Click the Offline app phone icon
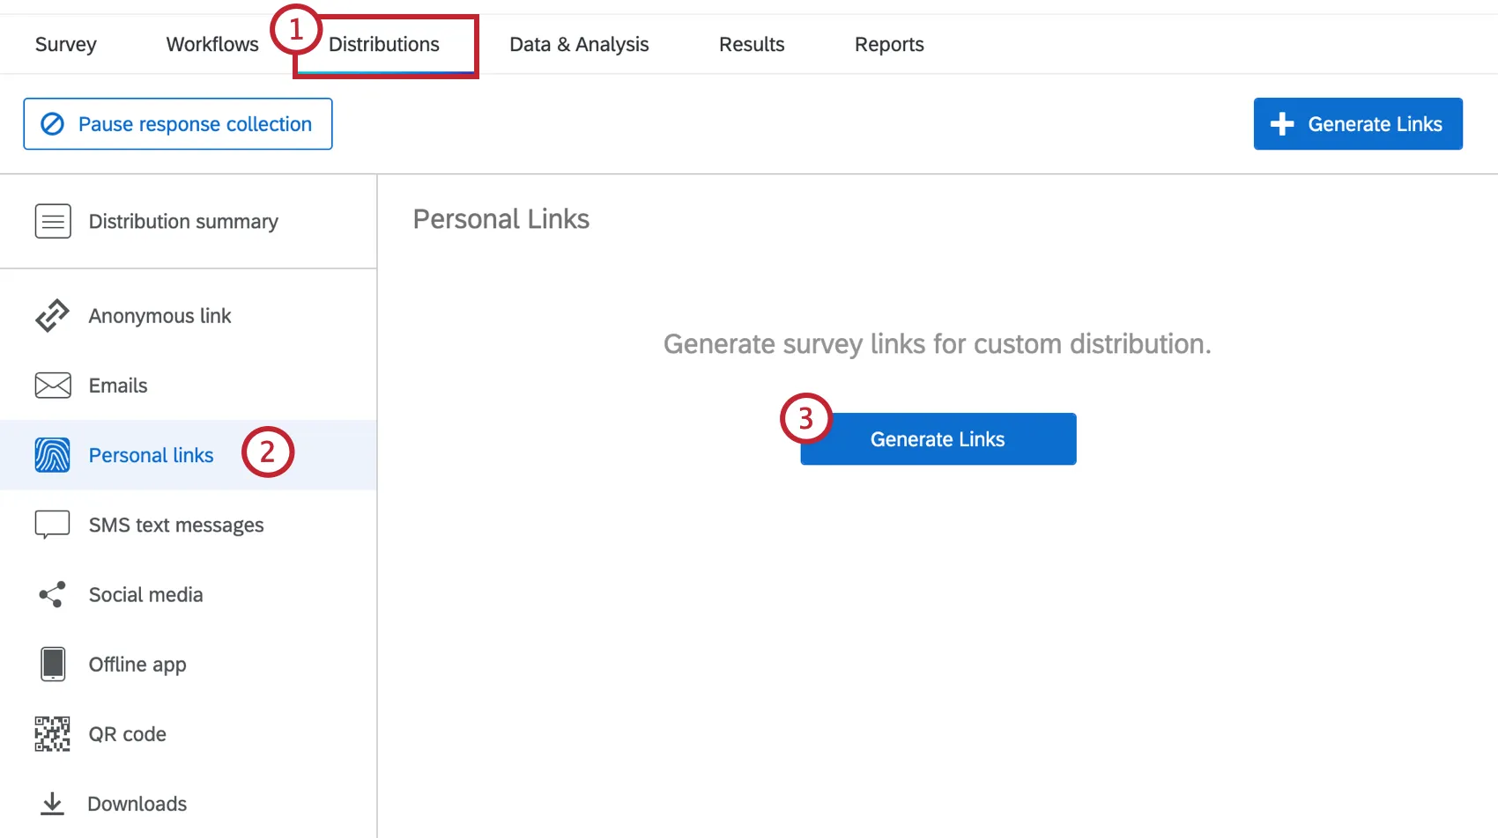Image resolution: width=1498 pixels, height=838 pixels. pos(53,664)
